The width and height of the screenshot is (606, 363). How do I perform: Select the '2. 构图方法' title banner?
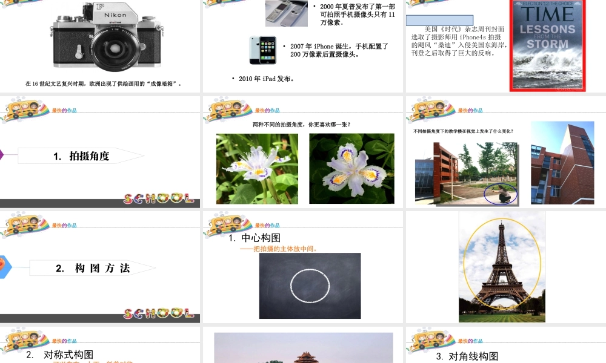[92, 268]
